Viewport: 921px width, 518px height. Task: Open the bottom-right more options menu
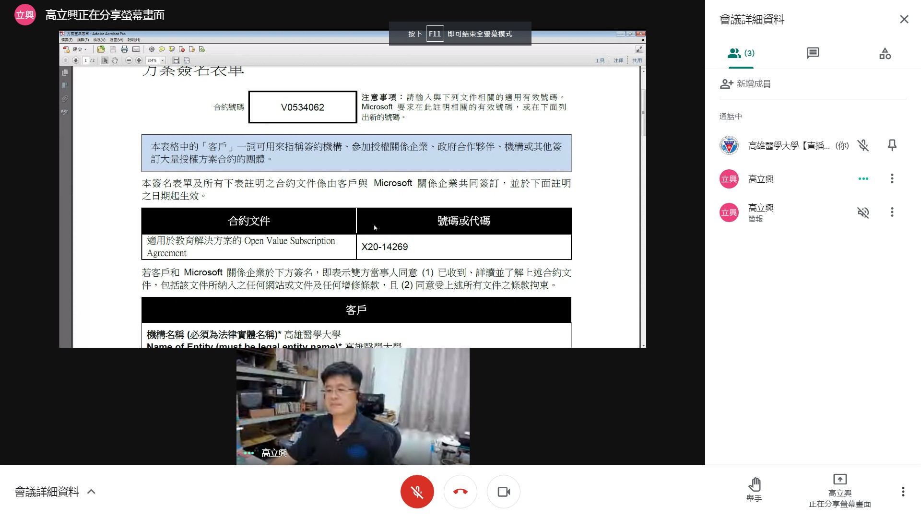(903, 492)
